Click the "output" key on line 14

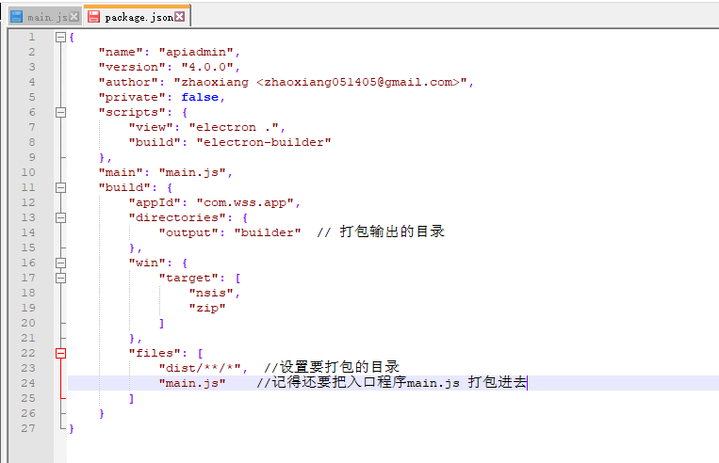[188, 232]
